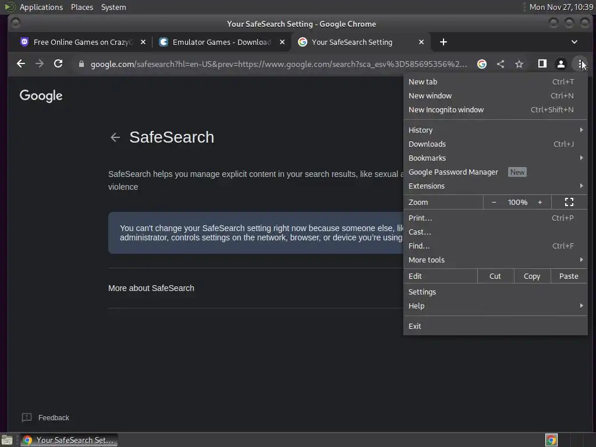
Task: Expand the Extensions submenu
Action: 495,186
